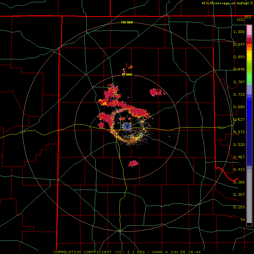
Task: Select the 0.573 legend value
Action: coord(239,132)
